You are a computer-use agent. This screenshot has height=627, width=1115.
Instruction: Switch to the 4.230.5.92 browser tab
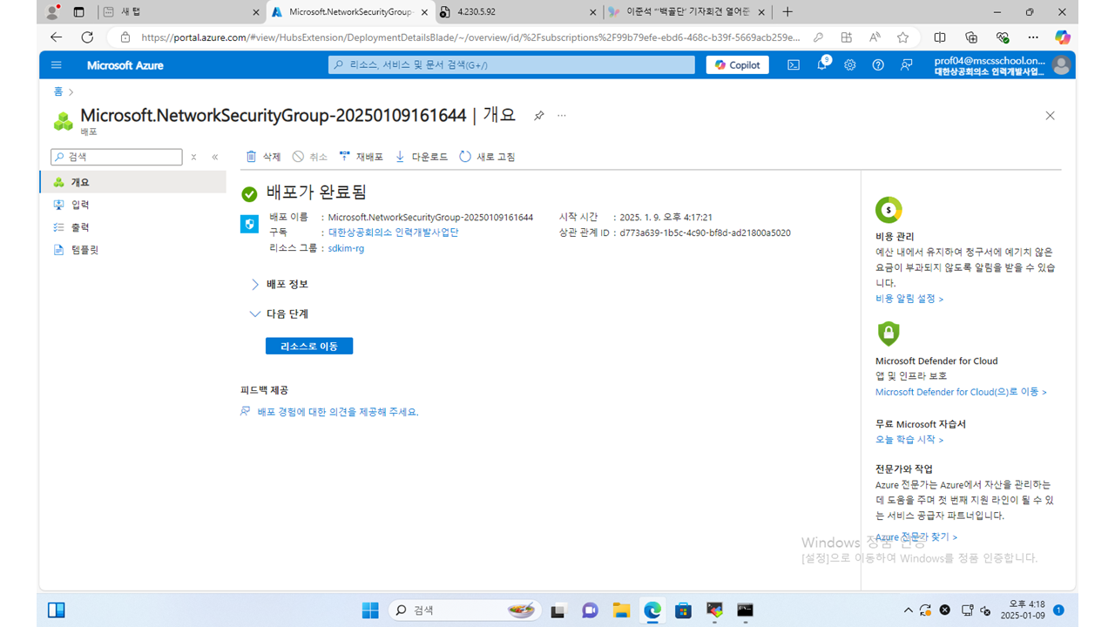[x=518, y=12]
